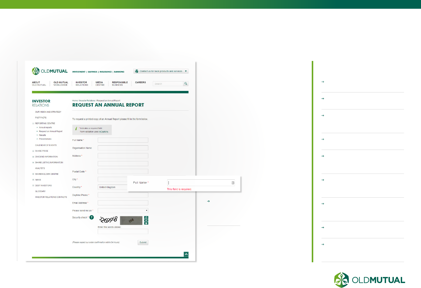Click the Enter the words above captcha field
This screenshot has height=288, width=421.
pos(123,232)
